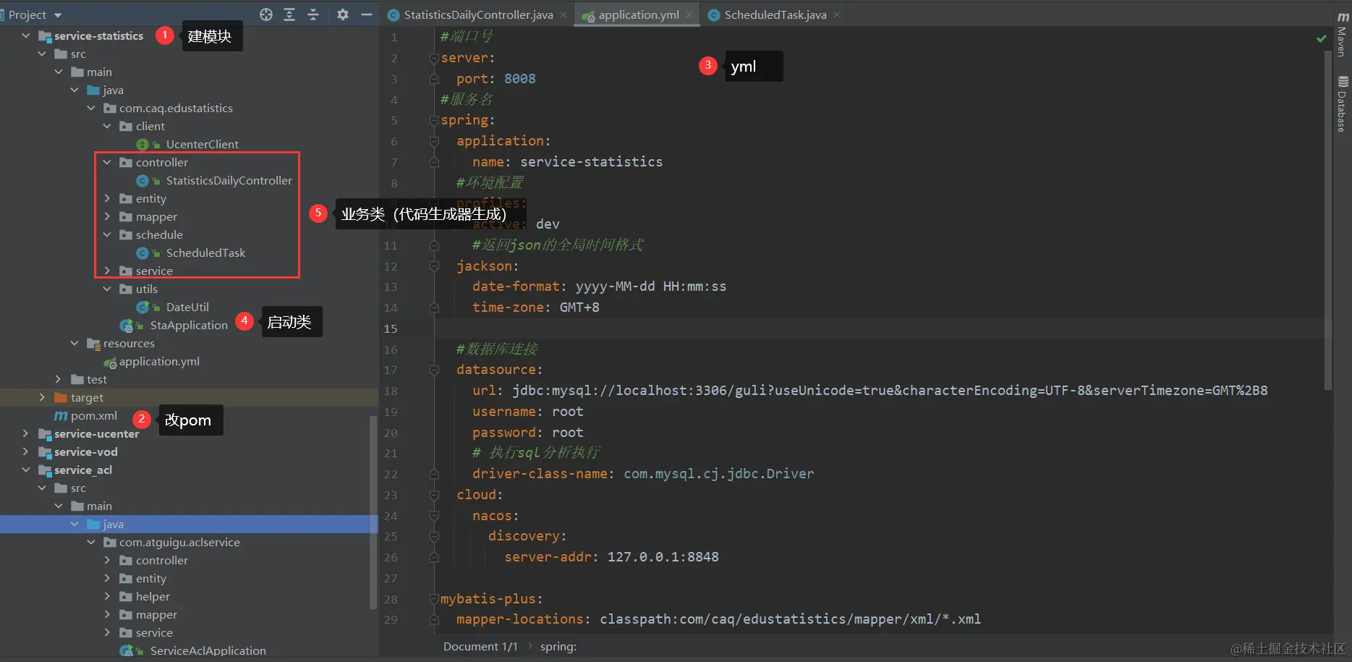Expand the helper package arrow
The width and height of the screenshot is (1352, 662).
(107, 597)
